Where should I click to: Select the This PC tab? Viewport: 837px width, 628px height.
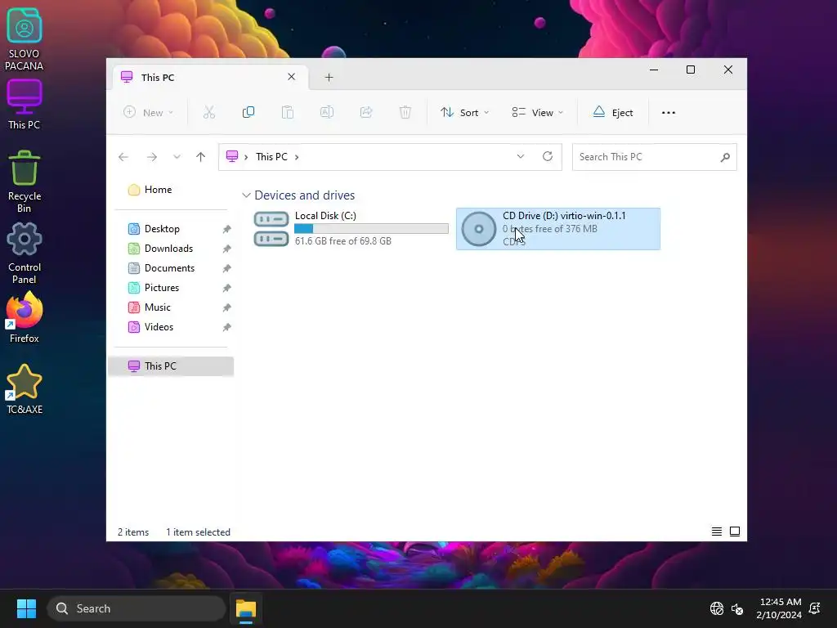coord(209,78)
